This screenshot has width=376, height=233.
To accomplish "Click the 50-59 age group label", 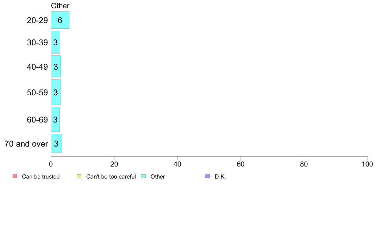I will [37, 93].
